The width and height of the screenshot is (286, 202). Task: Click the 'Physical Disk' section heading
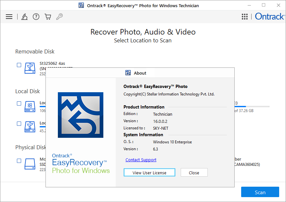coord(31,147)
